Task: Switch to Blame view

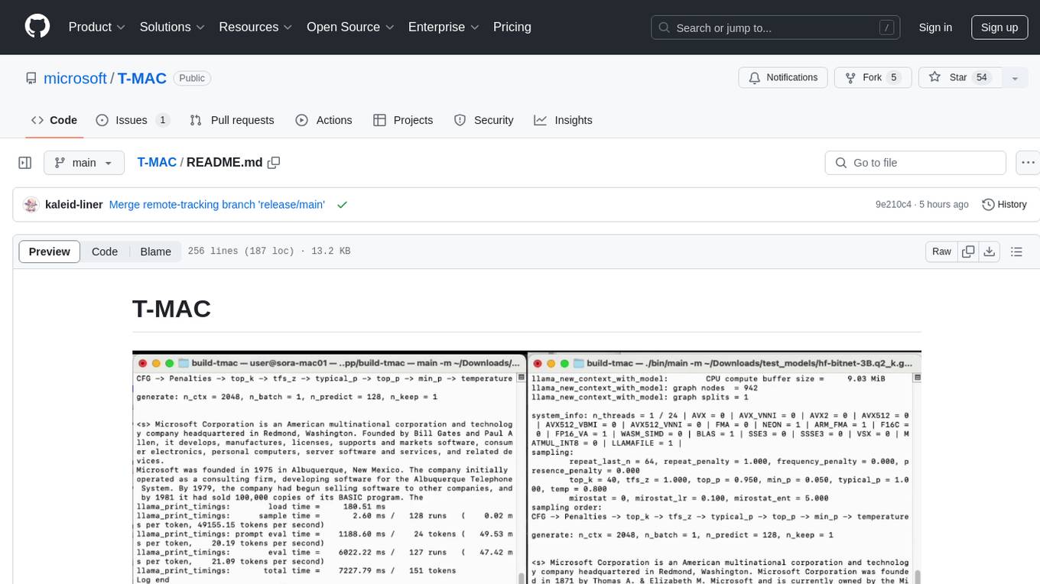Action: tap(155, 251)
